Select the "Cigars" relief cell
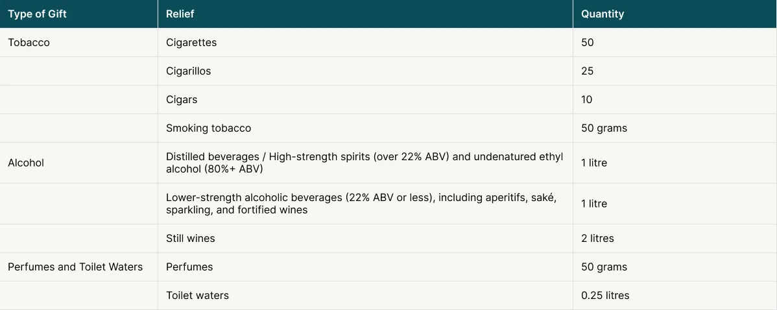This screenshot has height=310, width=777. 182,100
